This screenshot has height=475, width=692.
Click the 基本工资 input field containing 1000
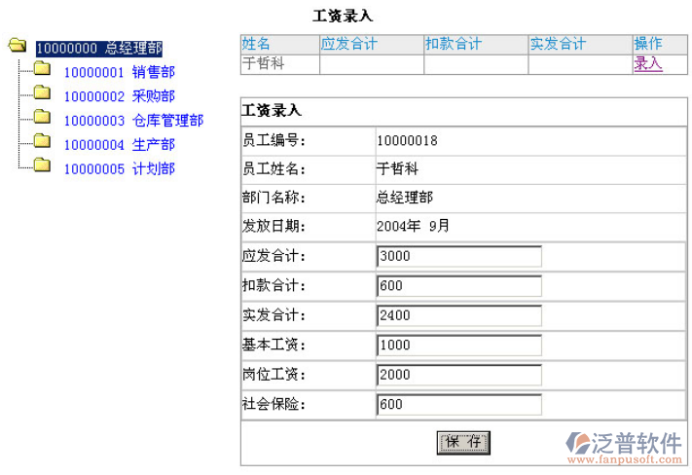[x=459, y=346]
